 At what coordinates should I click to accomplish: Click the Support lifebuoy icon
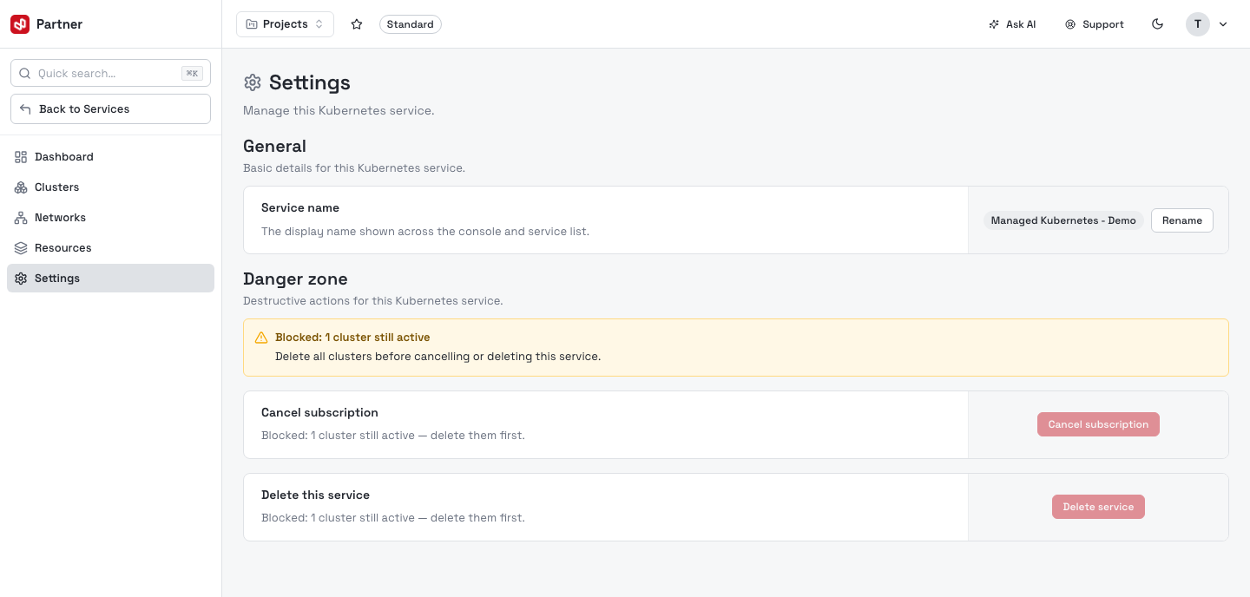1070,24
